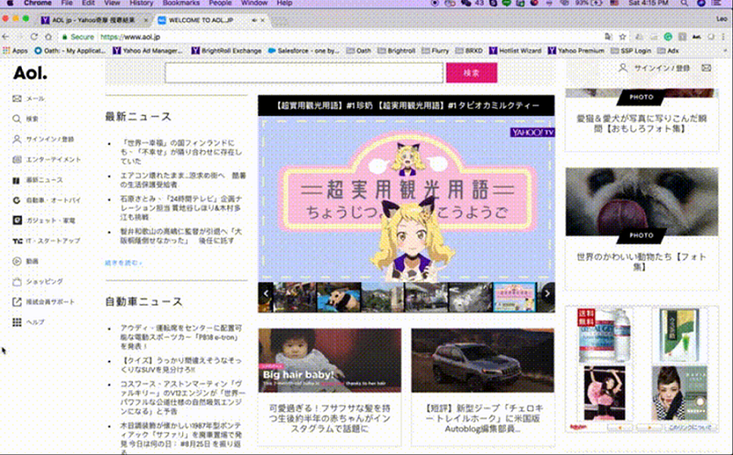Open headline 愛猫＆愛犬が写真に写りこんだ瞬間
The width and height of the screenshot is (733, 455).
click(640, 124)
